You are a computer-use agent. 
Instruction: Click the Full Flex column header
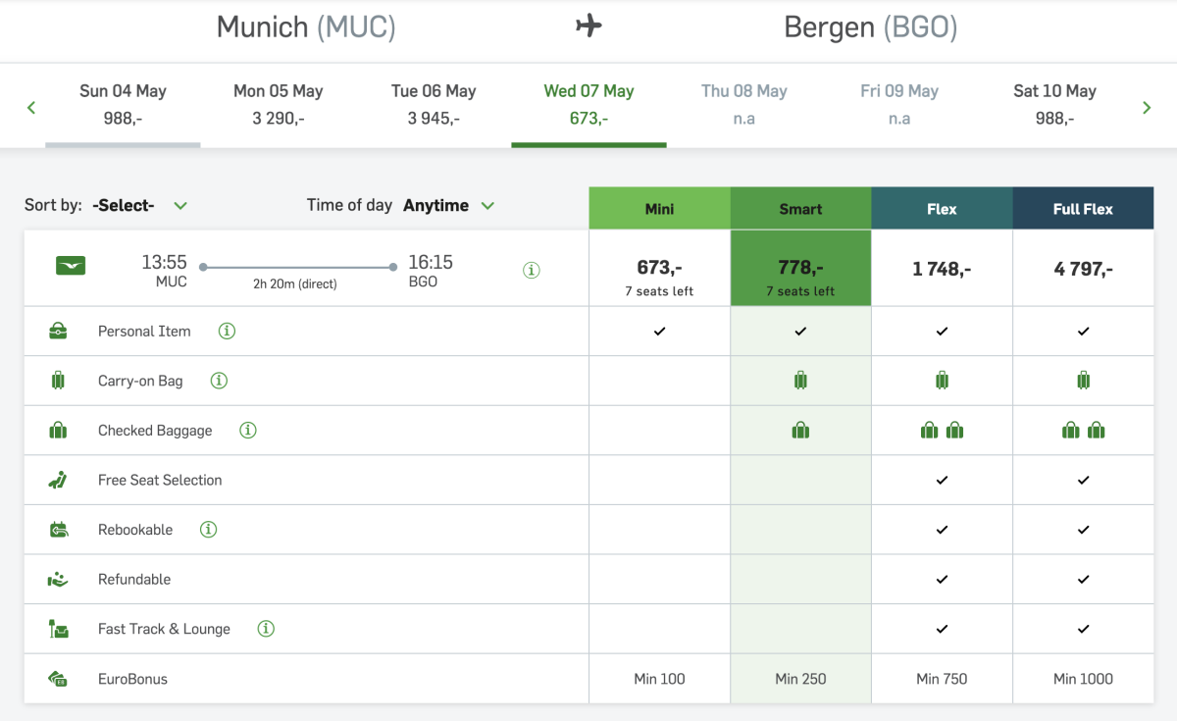point(1083,209)
